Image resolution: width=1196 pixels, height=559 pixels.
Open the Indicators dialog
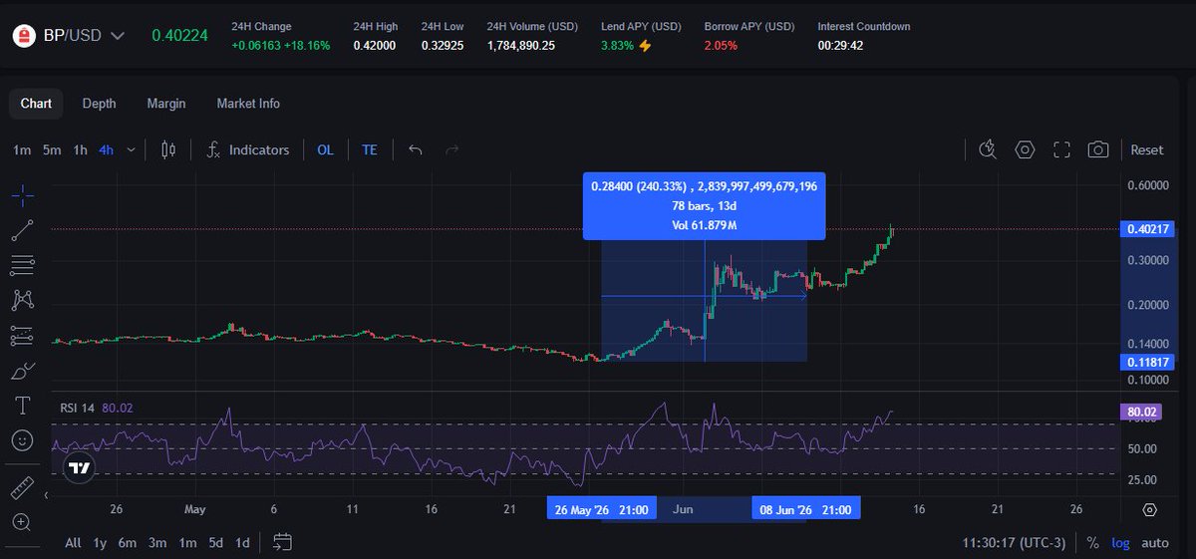[247, 149]
